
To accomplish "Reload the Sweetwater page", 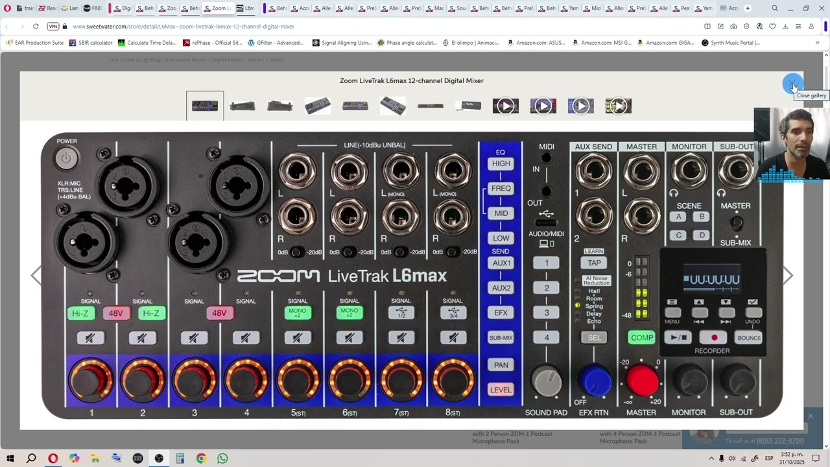I will tap(36, 27).
